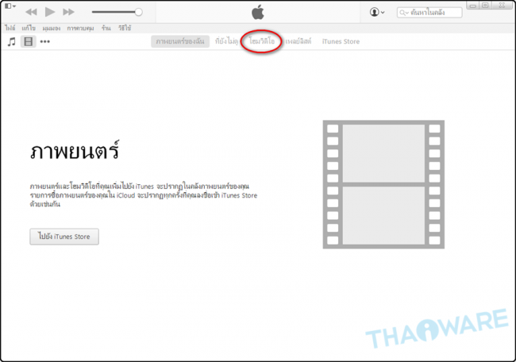
Task: Open the iTunes Store tab
Action: pos(341,41)
